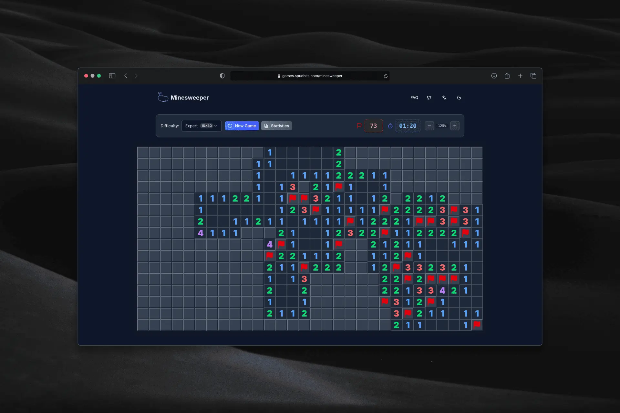Show all tabs with the tab overview icon

(533, 76)
